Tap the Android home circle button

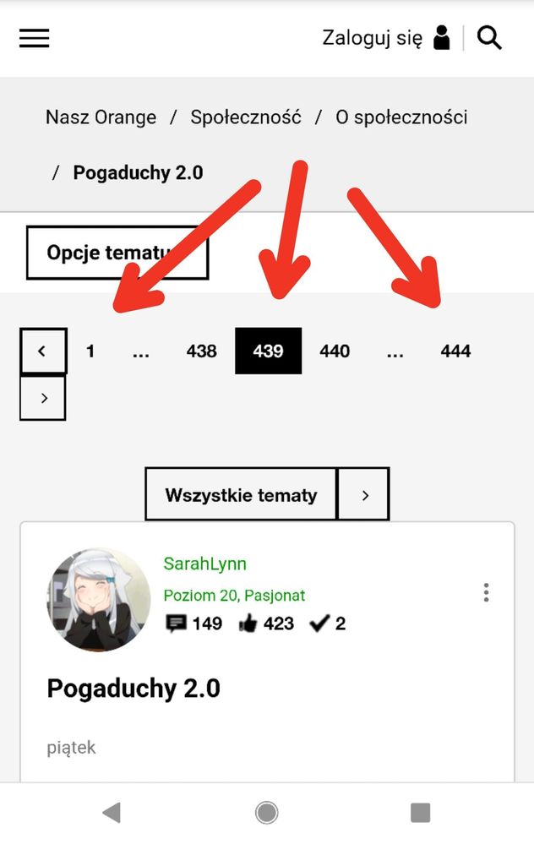[266, 813]
